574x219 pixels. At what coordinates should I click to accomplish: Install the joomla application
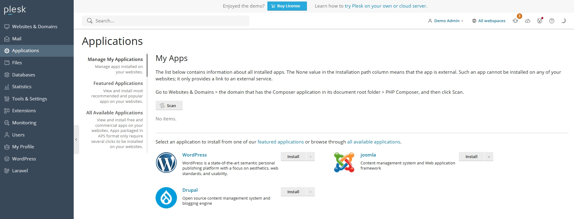point(471,157)
